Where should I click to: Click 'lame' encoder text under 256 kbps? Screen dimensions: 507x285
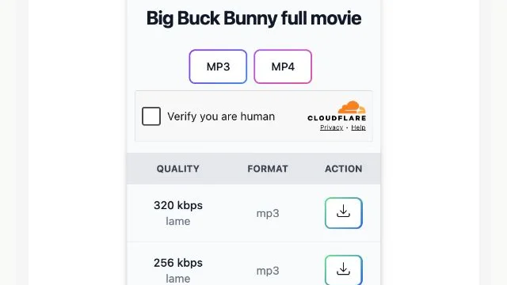click(177, 279)
